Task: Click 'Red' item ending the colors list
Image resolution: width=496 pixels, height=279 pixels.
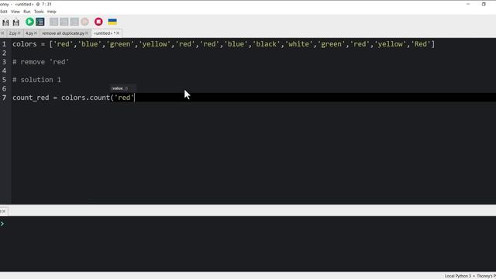Action: click(420, 44)
